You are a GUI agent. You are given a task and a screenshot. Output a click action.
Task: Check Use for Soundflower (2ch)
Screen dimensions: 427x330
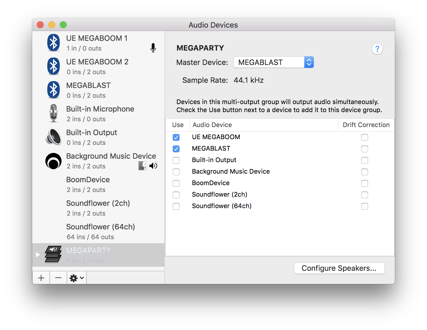[176, 195]
